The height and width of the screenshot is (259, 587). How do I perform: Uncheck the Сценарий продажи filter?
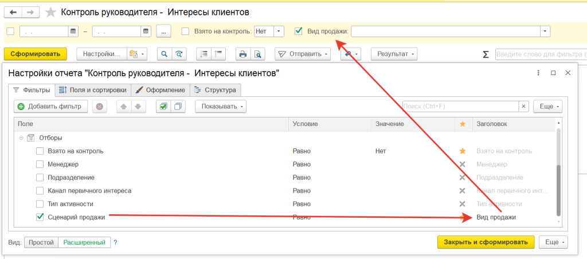[x=40, y=217]
